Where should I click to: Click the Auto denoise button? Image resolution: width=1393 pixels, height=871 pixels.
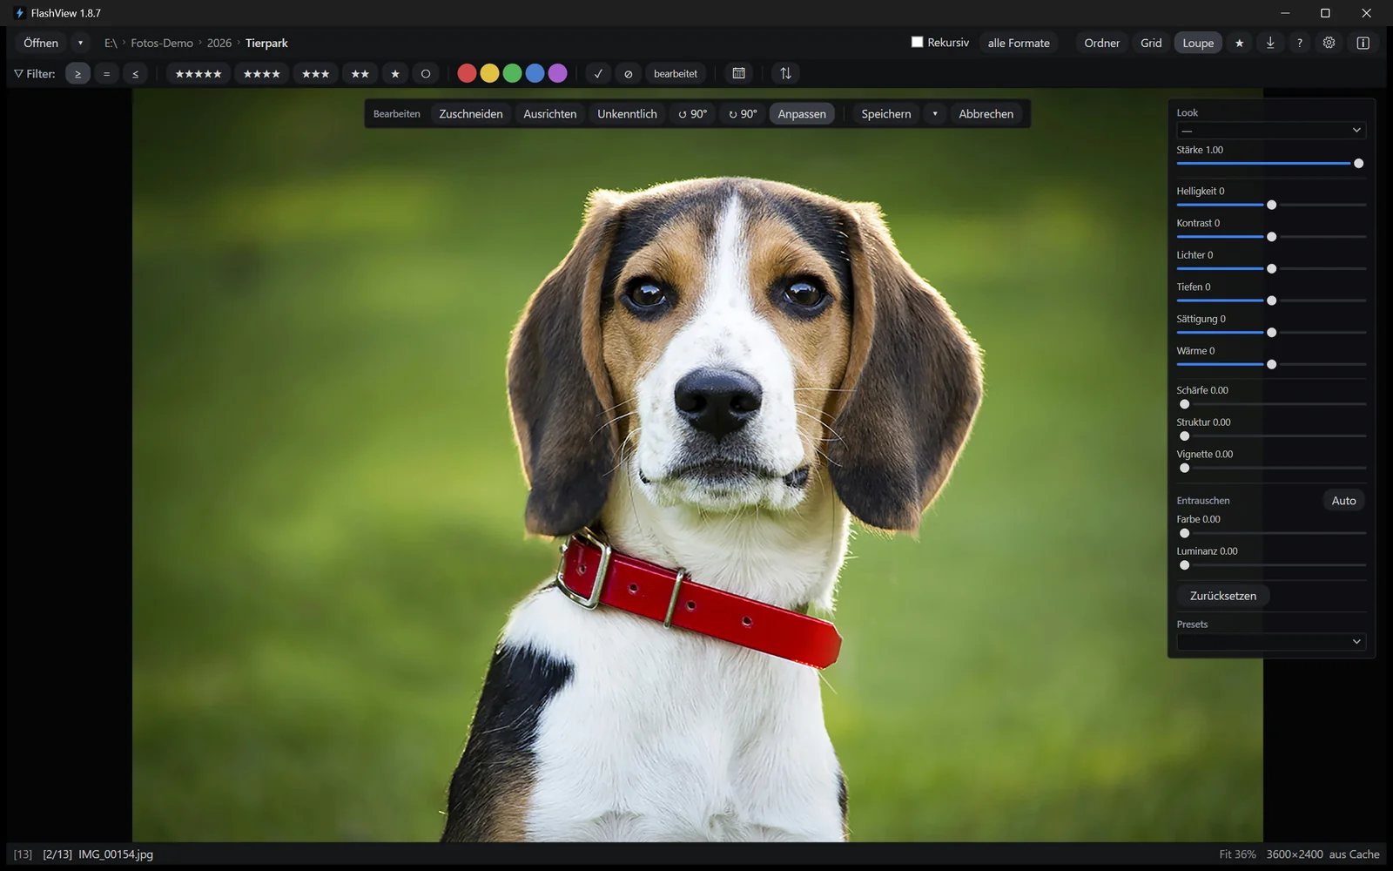click(1343, 501)
